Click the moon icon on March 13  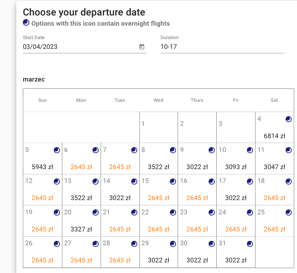click(x=95, y=181)
